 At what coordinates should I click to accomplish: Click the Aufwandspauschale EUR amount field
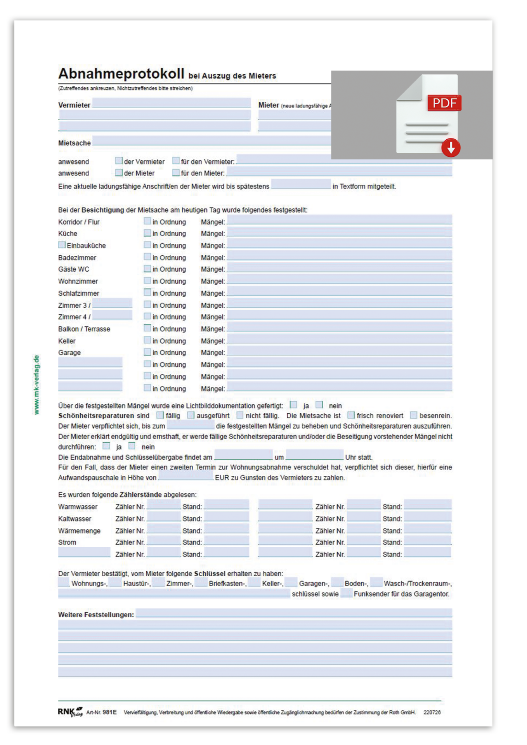tap(186, 475)
